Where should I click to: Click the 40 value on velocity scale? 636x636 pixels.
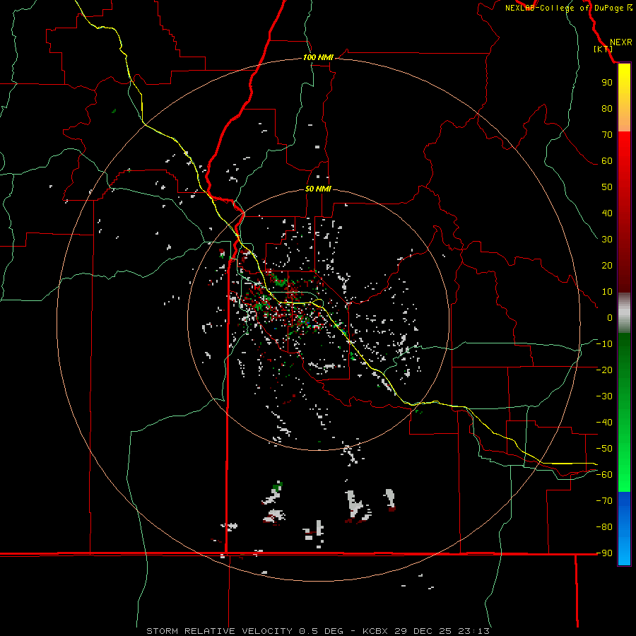(607, 213)
